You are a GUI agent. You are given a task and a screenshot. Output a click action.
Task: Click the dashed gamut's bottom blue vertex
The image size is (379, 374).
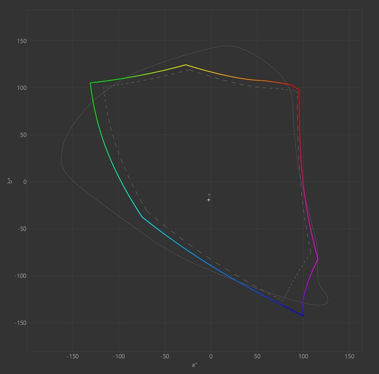click(x=283, y=301)
